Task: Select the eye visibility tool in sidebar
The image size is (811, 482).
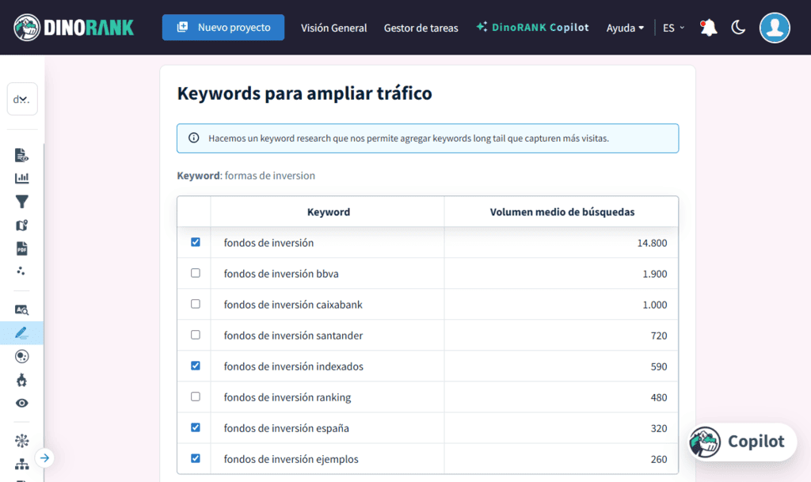Action: tap(21, 403)
